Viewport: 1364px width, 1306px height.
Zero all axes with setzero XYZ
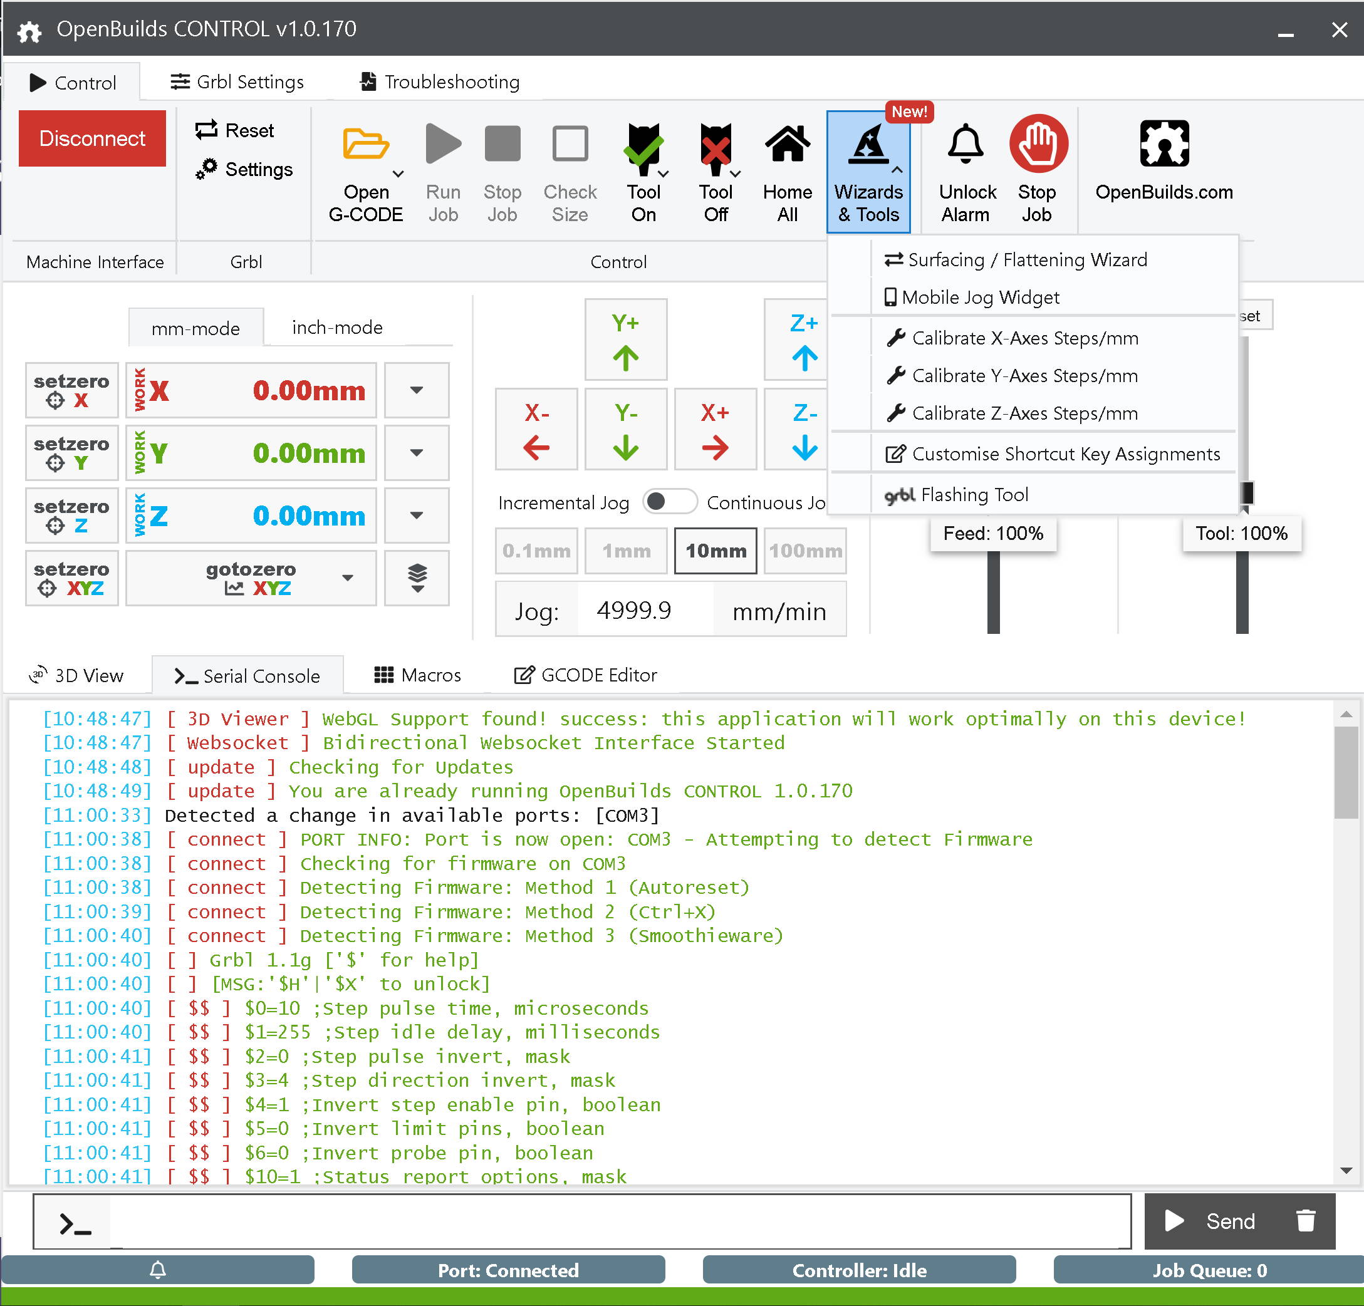coord(71,578)
